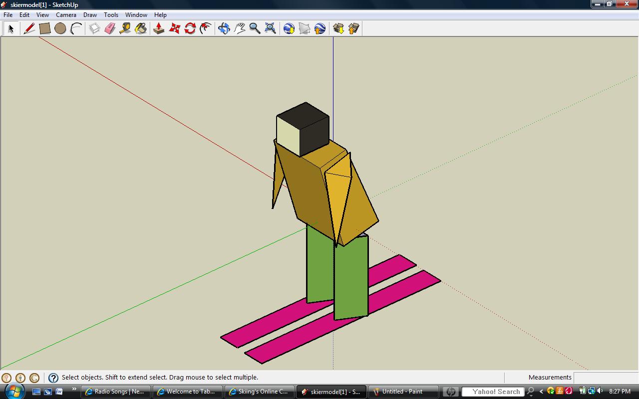639x399 pixels.
Task: Activate the Eraser tool
Action: [x=111, y=28]
